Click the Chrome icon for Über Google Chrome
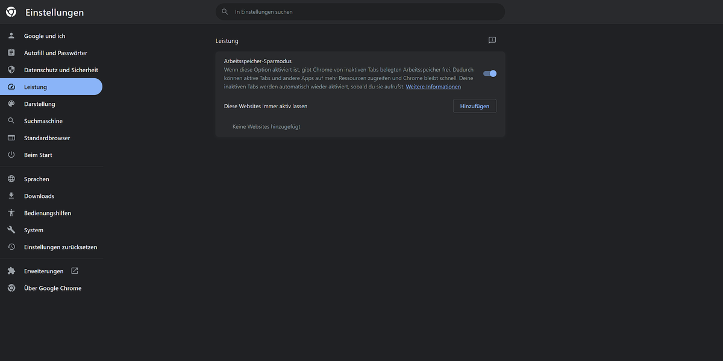Image resolution: width=723 pixels, height=361 pixels. [11, 288]
